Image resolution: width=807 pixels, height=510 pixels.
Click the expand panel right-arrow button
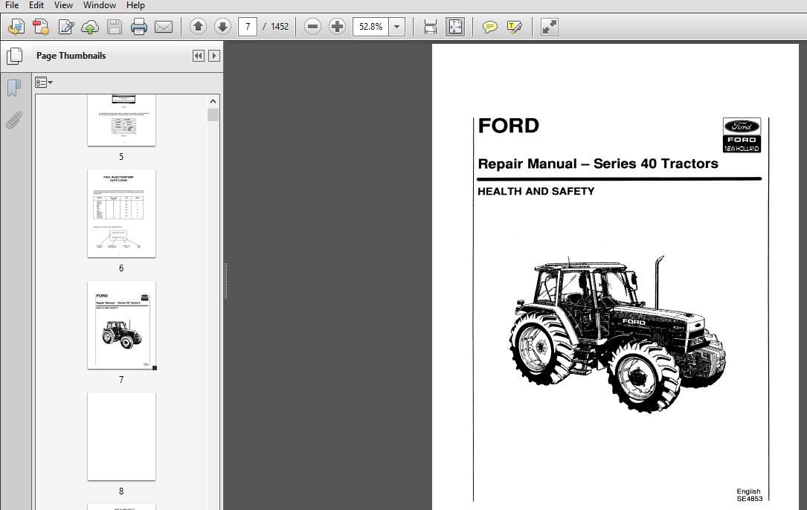tap(214, 56)
